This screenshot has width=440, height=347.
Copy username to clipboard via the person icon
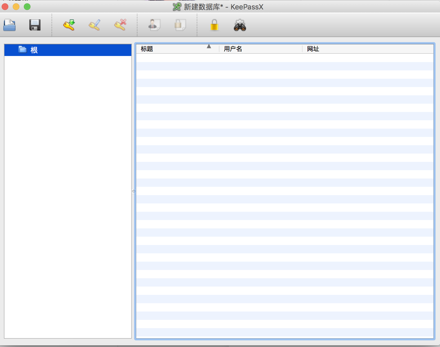click(154, 25)
